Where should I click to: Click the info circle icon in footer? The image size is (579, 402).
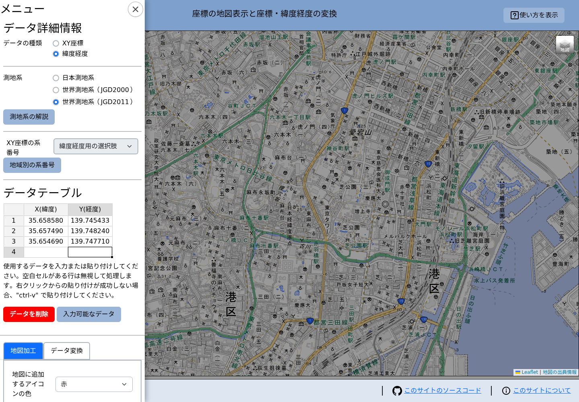tap(506, 391)
